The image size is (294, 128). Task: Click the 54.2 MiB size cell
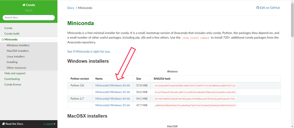click(142, 92)
